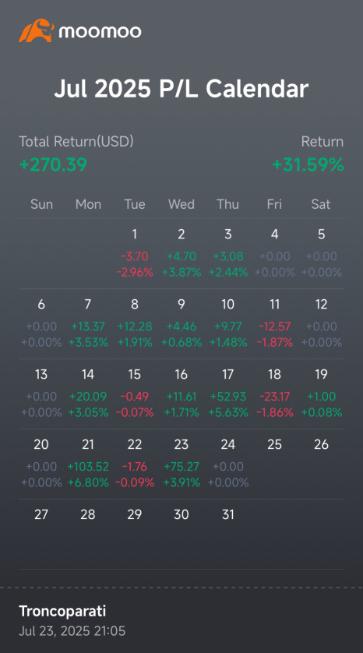Select the Jul 2025 P/L Calendar title
Screen dimensions: 363x653
pyautogui.click(x=181, y=89)
